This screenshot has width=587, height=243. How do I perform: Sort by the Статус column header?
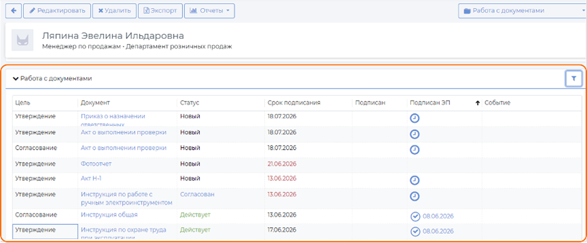tap(189, 103)
